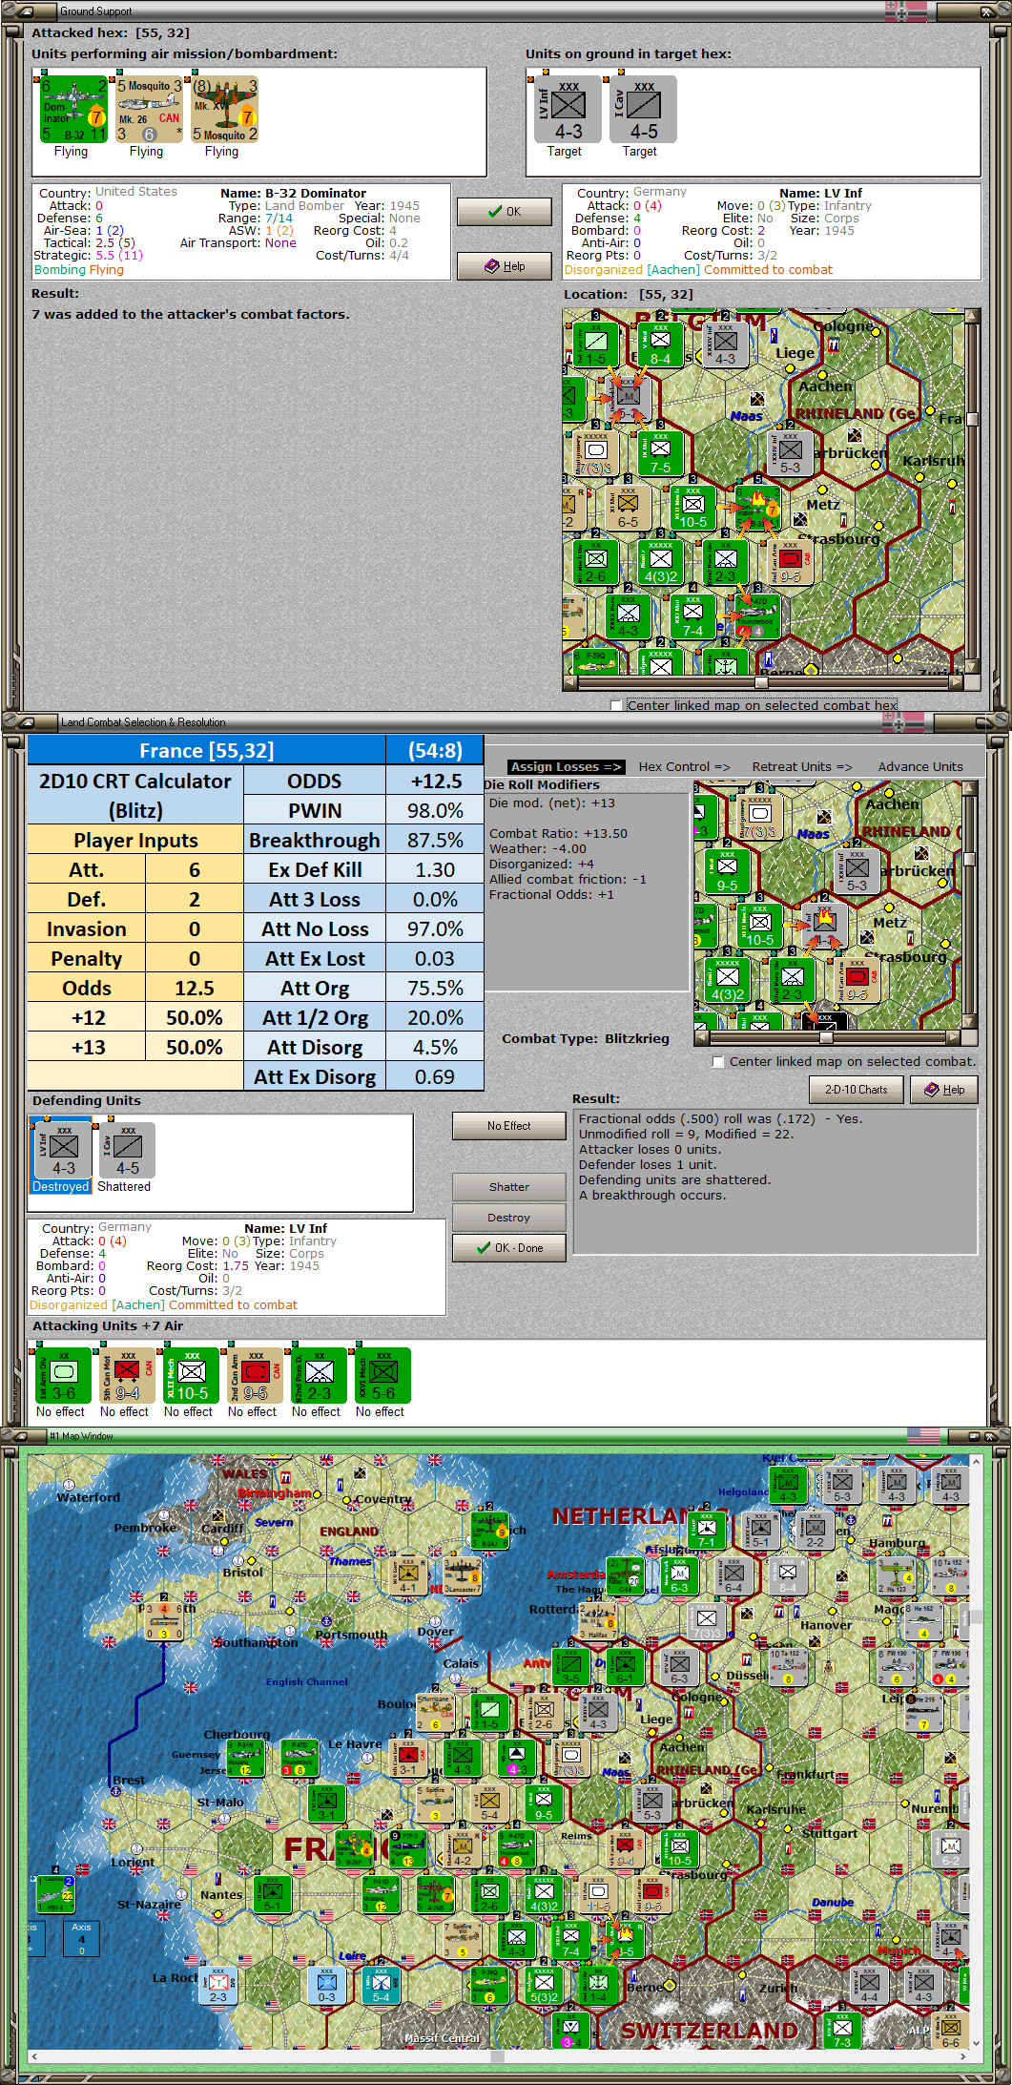Click the 4(3)2 unit on Ground Support map
Screen dimensions: 1012x2085
[x=660, y=562]
